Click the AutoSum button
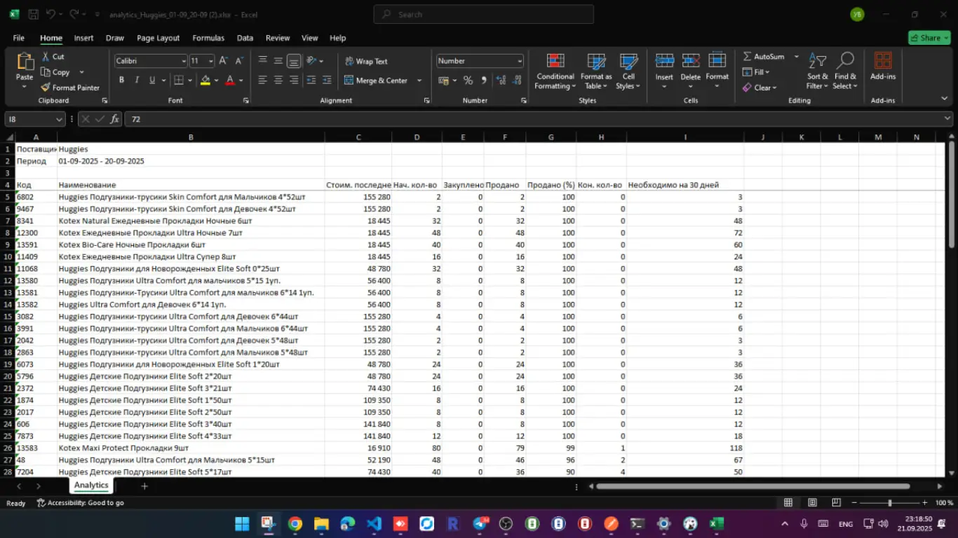Viewport: 958px width, 538px height. pyautogui.click(x=764, y=57)
